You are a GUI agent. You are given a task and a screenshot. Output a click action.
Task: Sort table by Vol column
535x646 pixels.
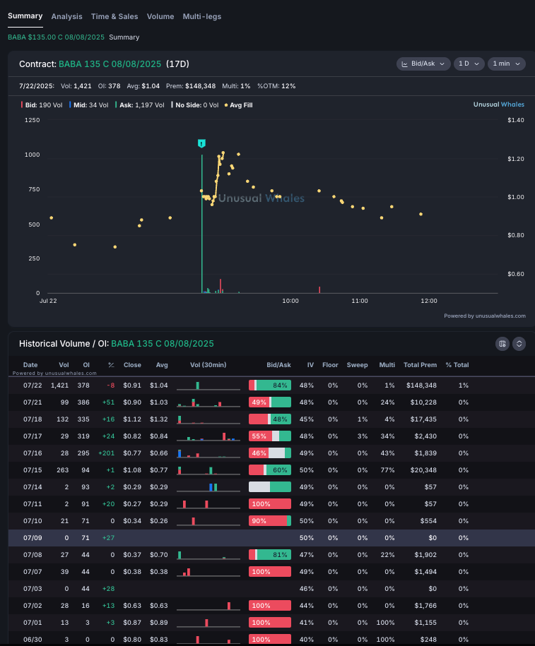(x=64, y=365)
